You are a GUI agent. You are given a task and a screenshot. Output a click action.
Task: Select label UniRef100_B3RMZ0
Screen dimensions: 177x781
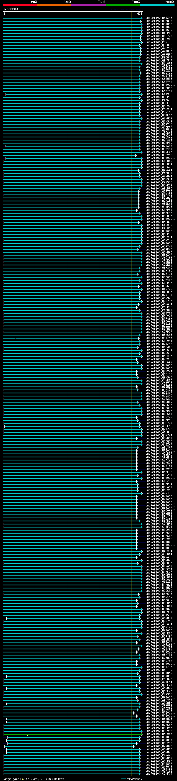tap(159, 328)
